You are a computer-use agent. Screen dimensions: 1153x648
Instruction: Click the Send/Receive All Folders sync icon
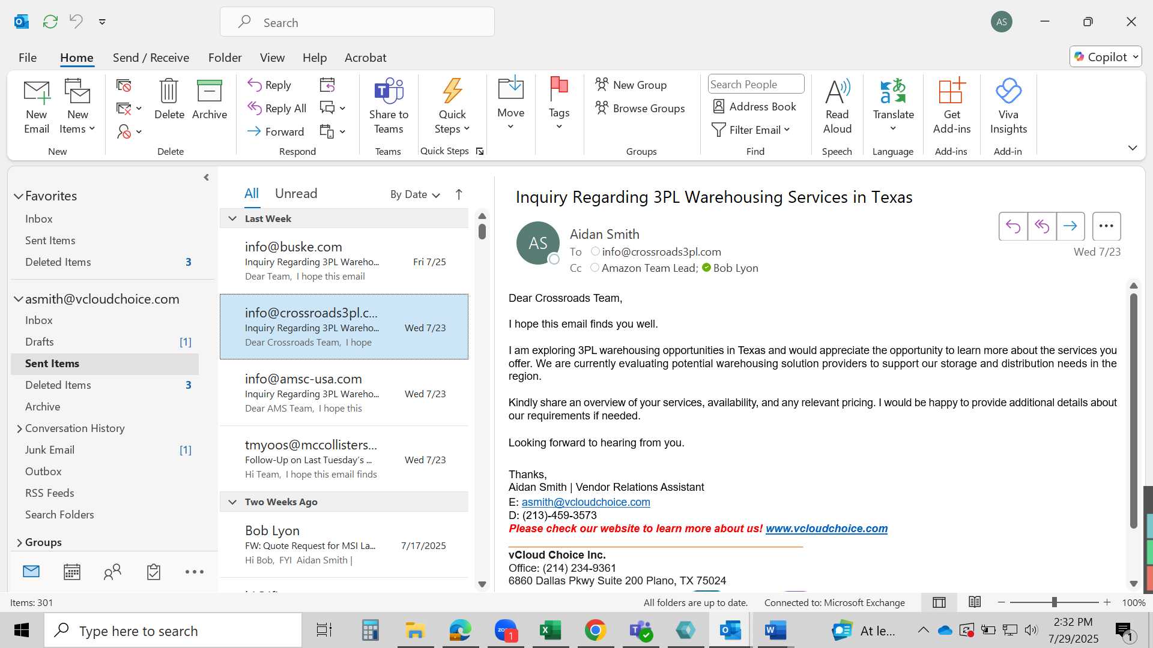click(50, 22)
